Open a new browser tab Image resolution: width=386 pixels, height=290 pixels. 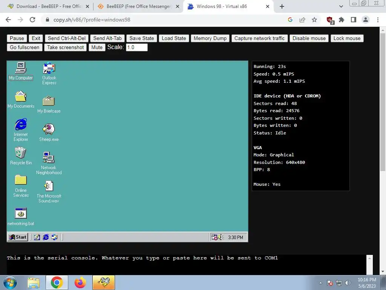[x=282, y=7]
